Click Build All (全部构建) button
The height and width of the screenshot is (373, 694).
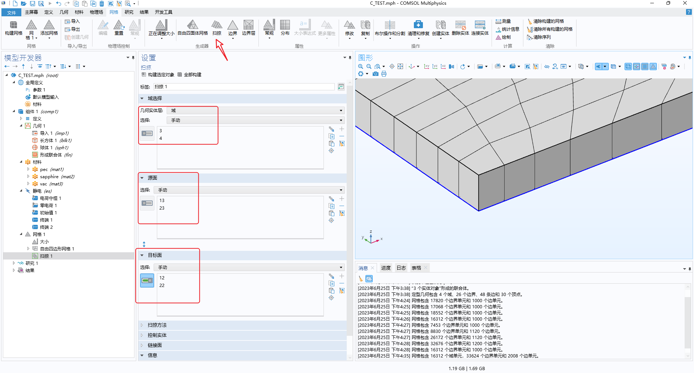tap(190, 75)
